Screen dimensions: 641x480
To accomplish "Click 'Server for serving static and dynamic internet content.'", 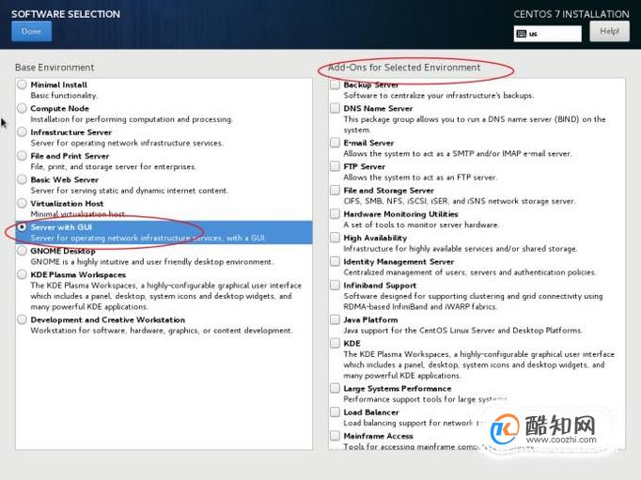I will tap(130, 191).
